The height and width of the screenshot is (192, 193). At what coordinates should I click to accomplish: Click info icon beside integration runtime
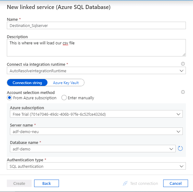183,64
